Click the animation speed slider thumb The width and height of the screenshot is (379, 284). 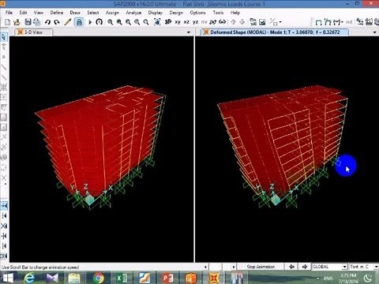click(x=216, y=267)
